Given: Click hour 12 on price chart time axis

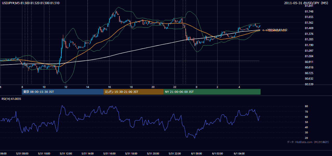Looking at the screenshot, I should pyautogui.click(x=66, y=87).
